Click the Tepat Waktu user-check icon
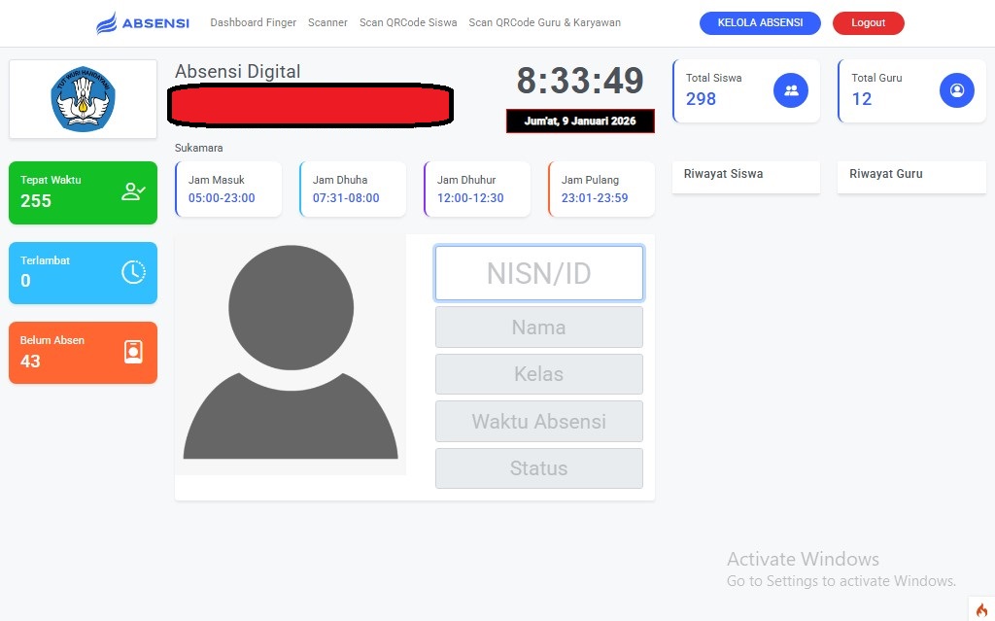Screen dimensions: 995x621 click(x=133, y=191)
